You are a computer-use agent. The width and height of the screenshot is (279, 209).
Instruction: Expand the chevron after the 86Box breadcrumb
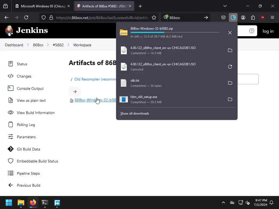coord(48,45)
